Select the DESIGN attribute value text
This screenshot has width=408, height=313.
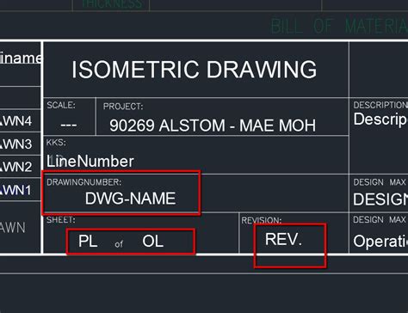(x=380, y=199)
